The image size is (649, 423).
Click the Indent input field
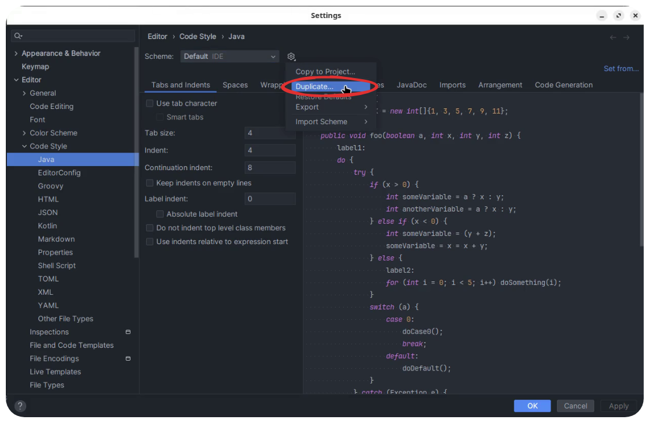(x=270, y=150)
